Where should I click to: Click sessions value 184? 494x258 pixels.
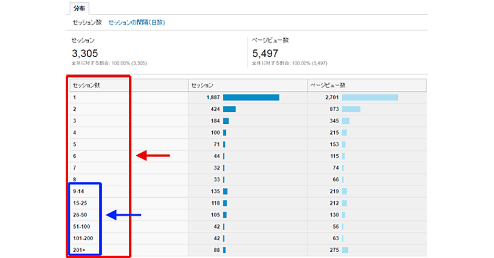point(215,121)
